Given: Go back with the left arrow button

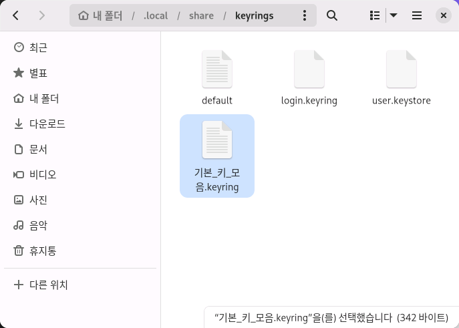Looking at the screenshot, I should coord(16,15).
